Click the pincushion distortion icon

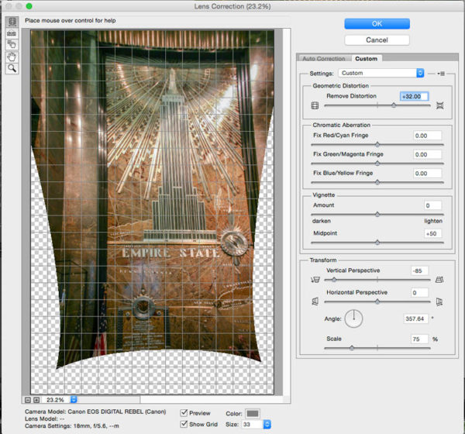[x=440, y=105]
